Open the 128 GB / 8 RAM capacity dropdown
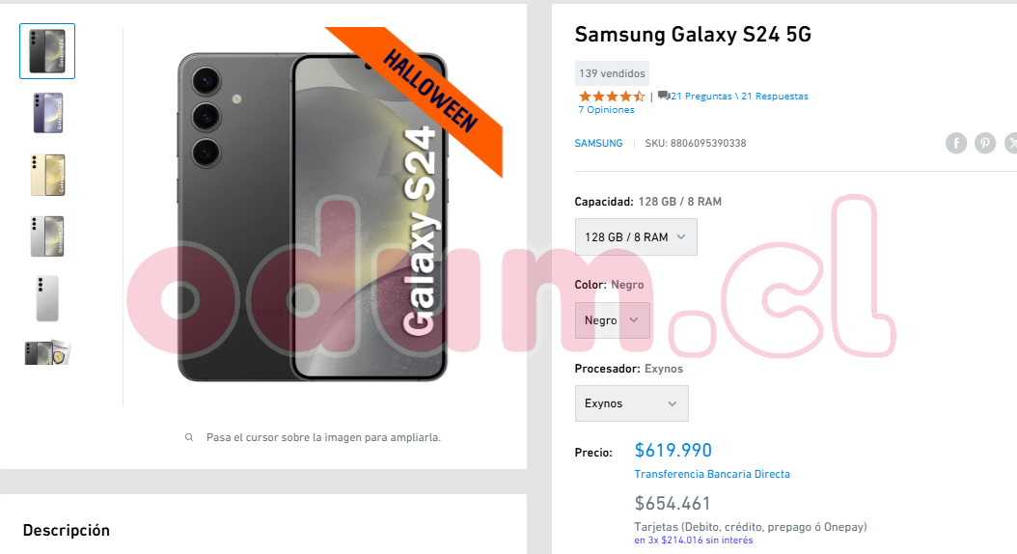 (x=636, y=236)
